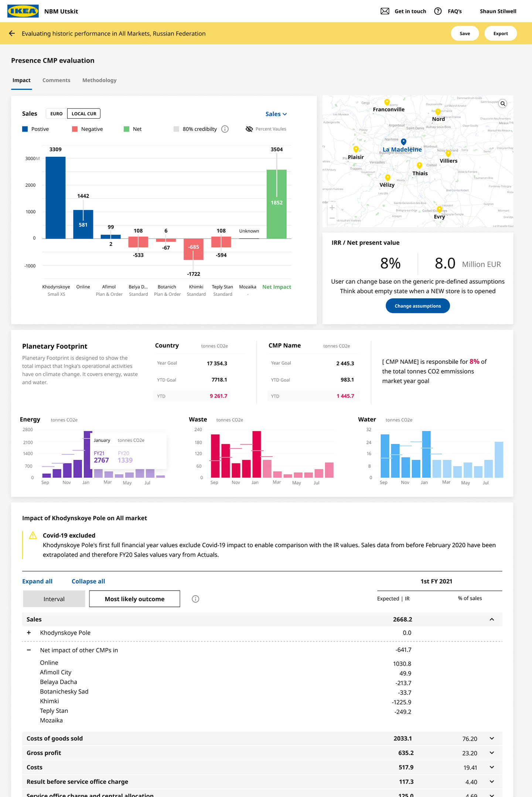Toggle the Negative legend item
532x797 pixels.
click(x=88, y=129)
